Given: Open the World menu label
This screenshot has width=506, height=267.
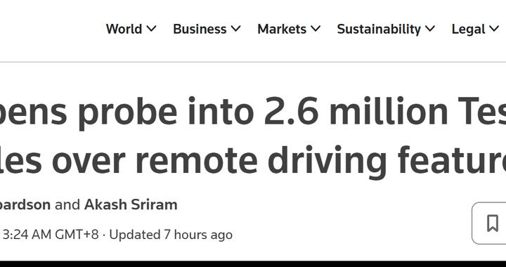Looking at the screenshot, I should tap(124, 29).
